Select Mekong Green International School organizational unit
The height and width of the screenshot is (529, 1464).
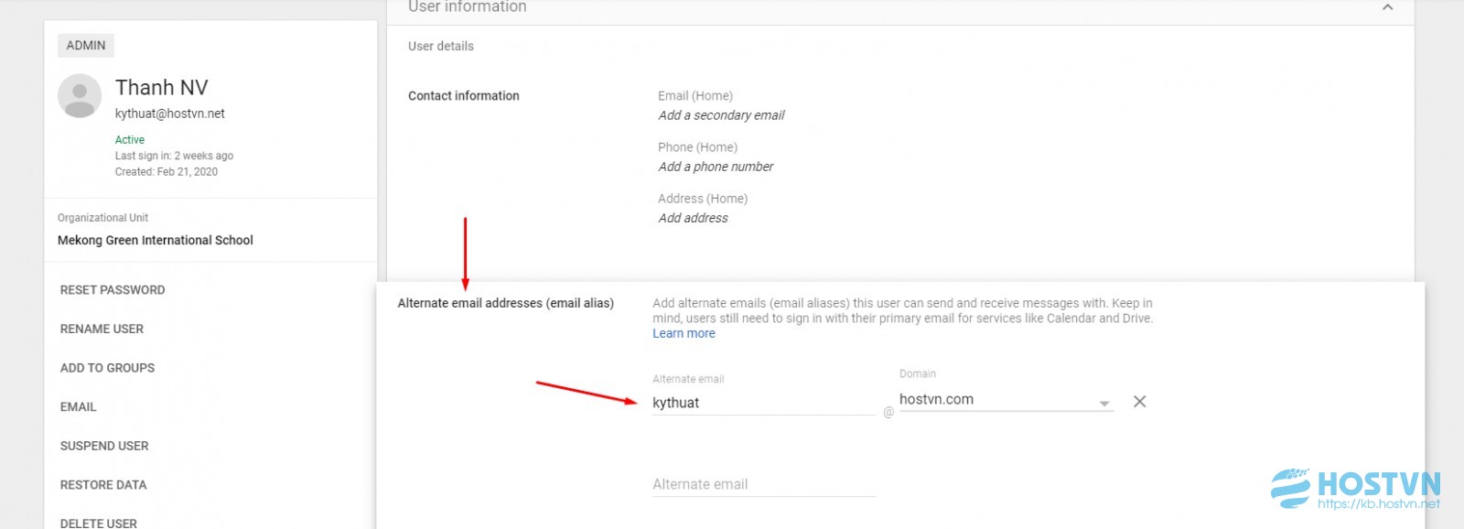(x=156, y=241)
